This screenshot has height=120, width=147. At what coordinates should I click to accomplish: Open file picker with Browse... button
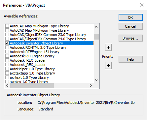click(130, 38)
